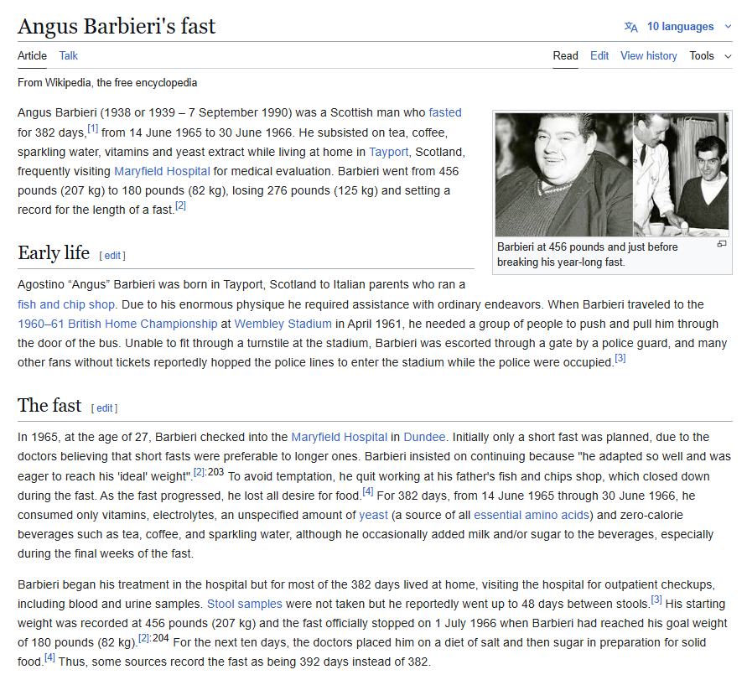
Task: Open the Tools menu
Action: (x=702, y=55)
